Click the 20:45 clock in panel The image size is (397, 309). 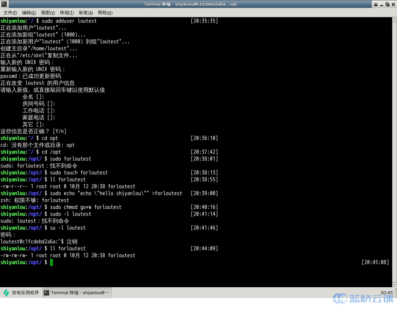coord(386,292)
